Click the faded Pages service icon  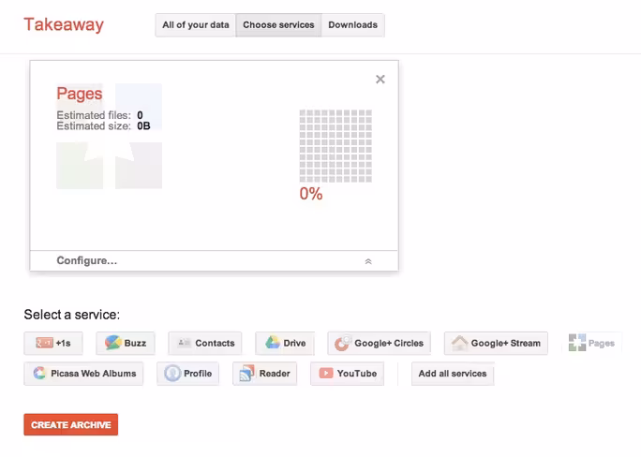pos(577,343)
